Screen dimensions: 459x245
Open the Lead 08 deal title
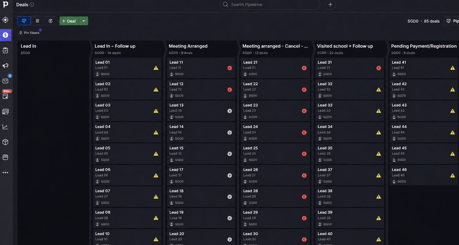tap(103, 212)
